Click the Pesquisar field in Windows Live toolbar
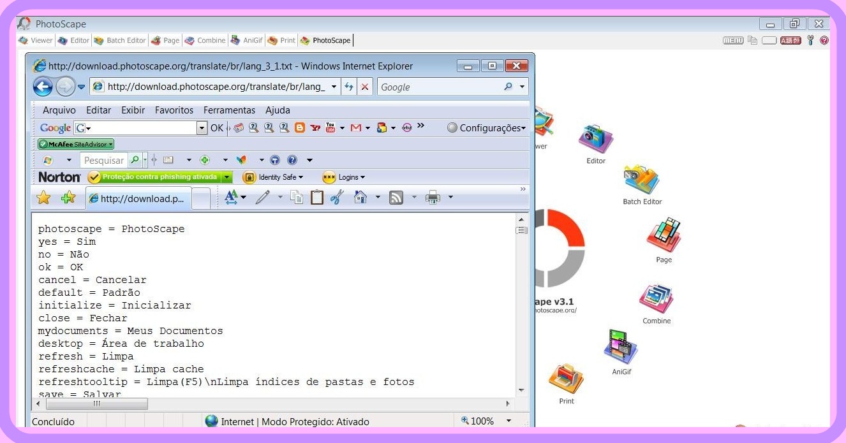 (104, 160)
